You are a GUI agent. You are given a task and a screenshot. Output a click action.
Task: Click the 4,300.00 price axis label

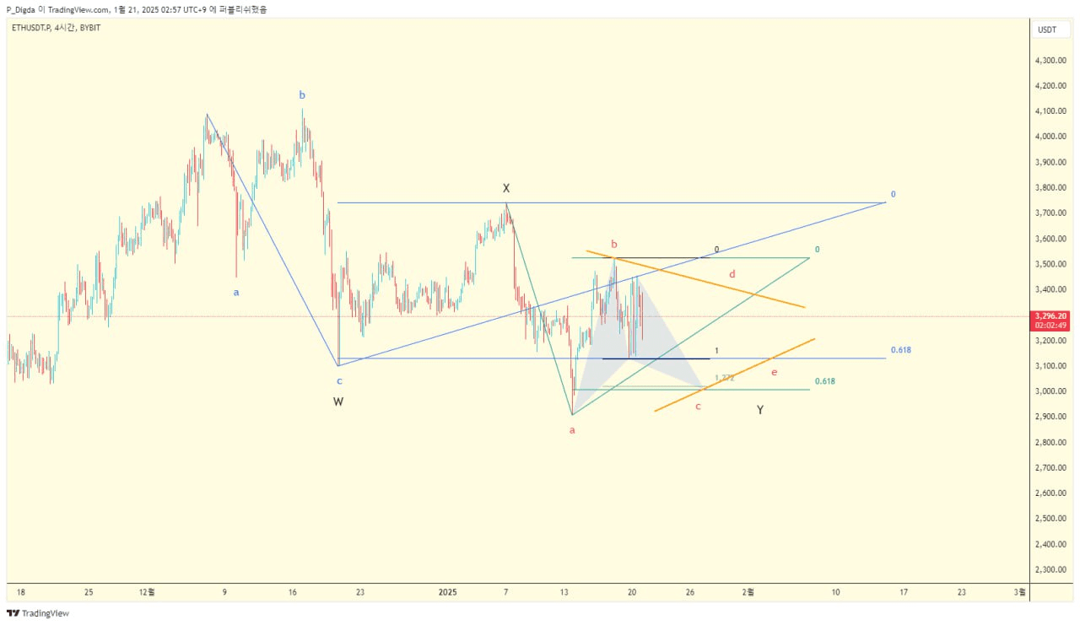click(x=1049, y=60)
